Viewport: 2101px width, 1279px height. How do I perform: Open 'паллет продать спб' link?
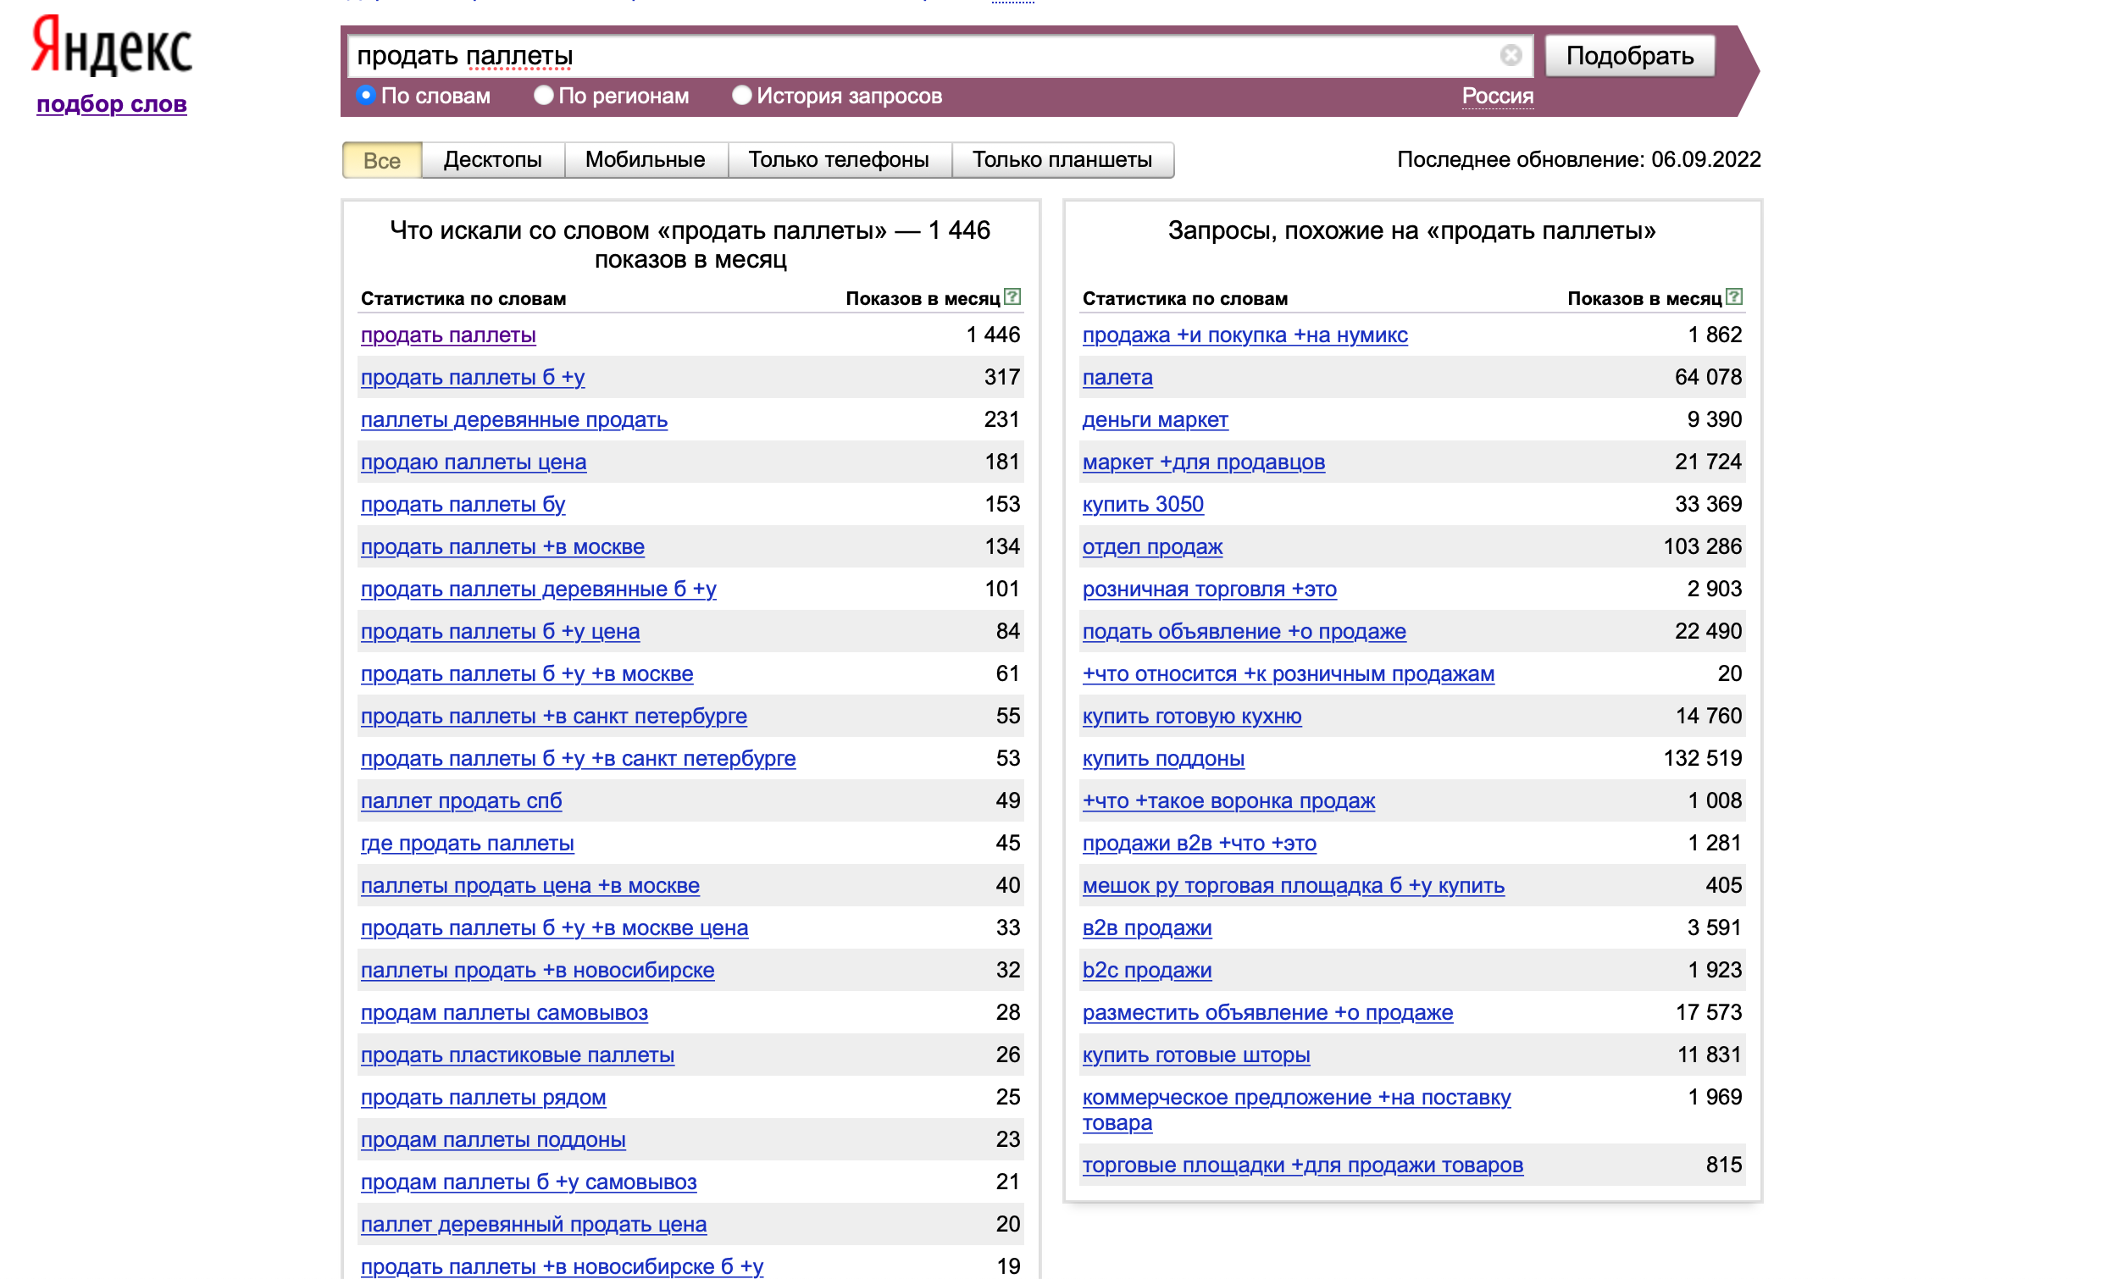pos(462,801)
